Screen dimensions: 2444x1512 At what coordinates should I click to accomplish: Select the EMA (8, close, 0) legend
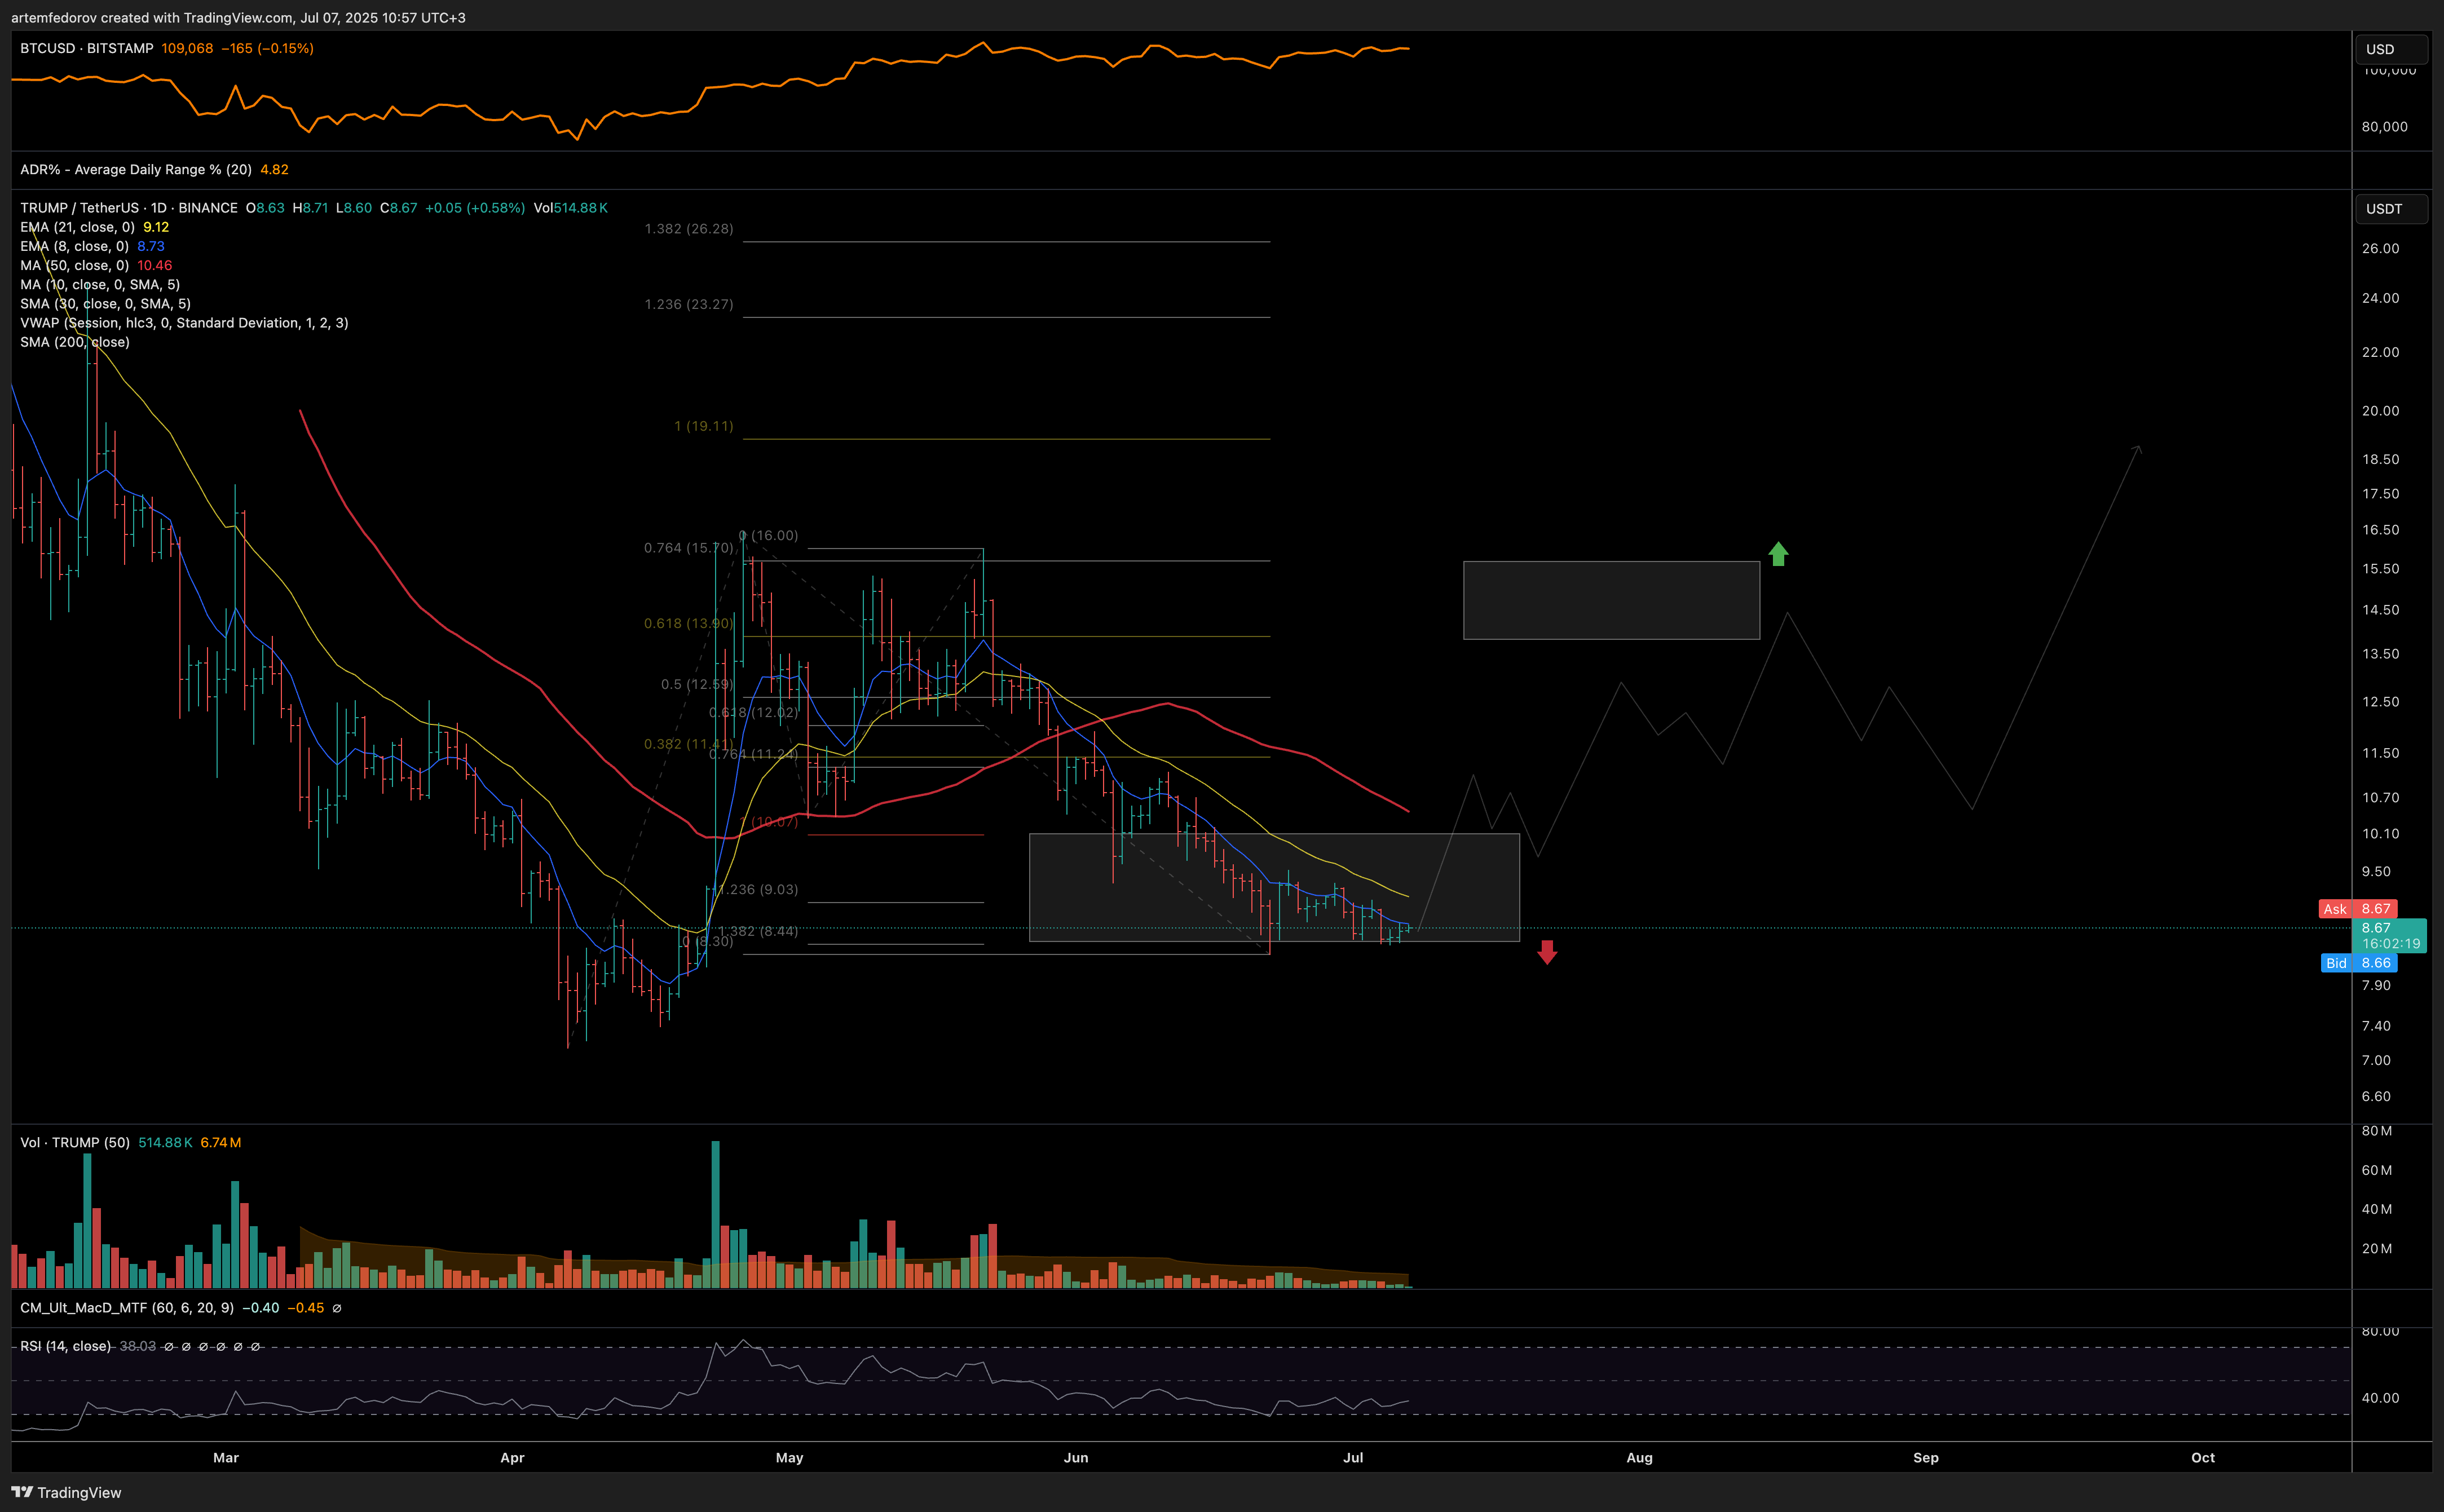coord(74,246)
